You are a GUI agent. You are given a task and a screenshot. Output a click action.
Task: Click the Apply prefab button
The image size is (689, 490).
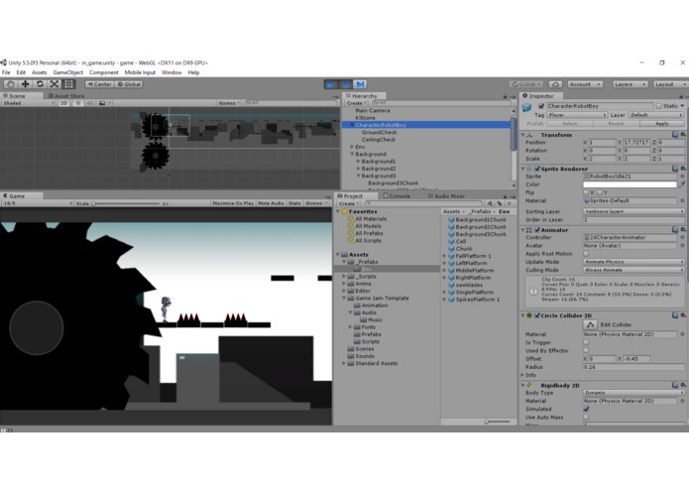(662, 123)
